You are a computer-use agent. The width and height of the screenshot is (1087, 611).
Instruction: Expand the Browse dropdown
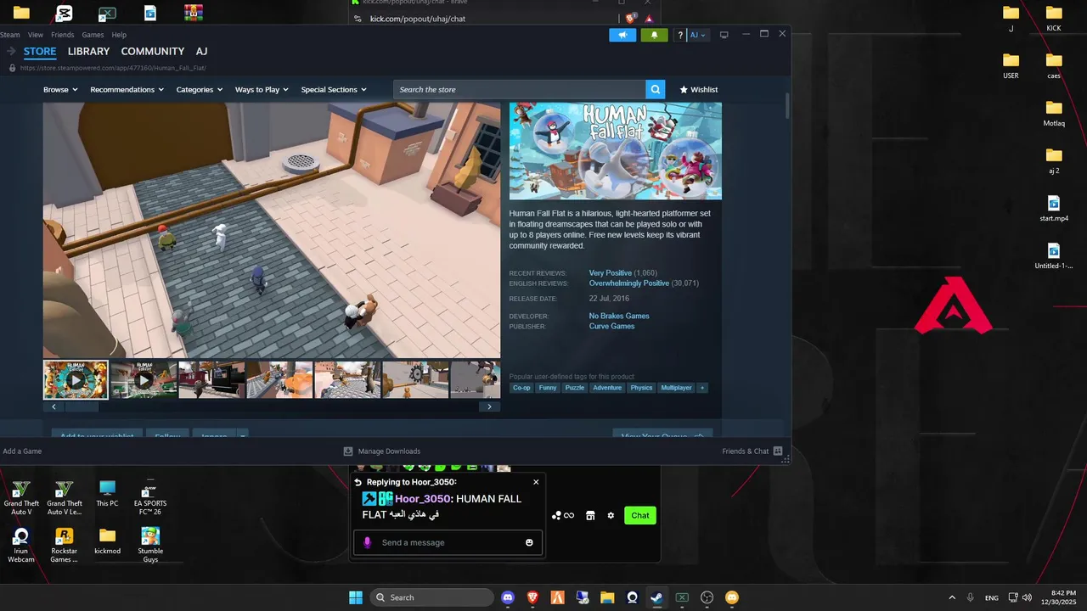pyautogui.click(x=61, y=89)
